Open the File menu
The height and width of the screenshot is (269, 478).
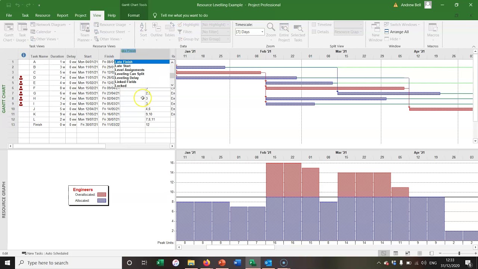(9, 15)
